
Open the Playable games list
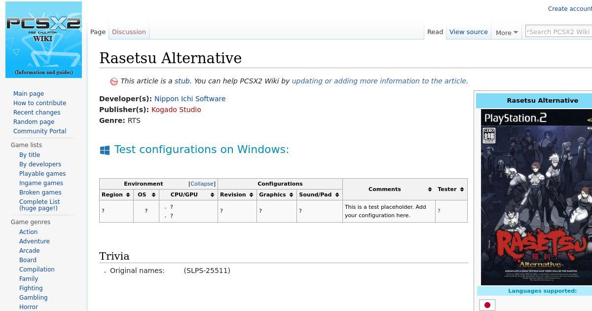click(x=42, y=174)
